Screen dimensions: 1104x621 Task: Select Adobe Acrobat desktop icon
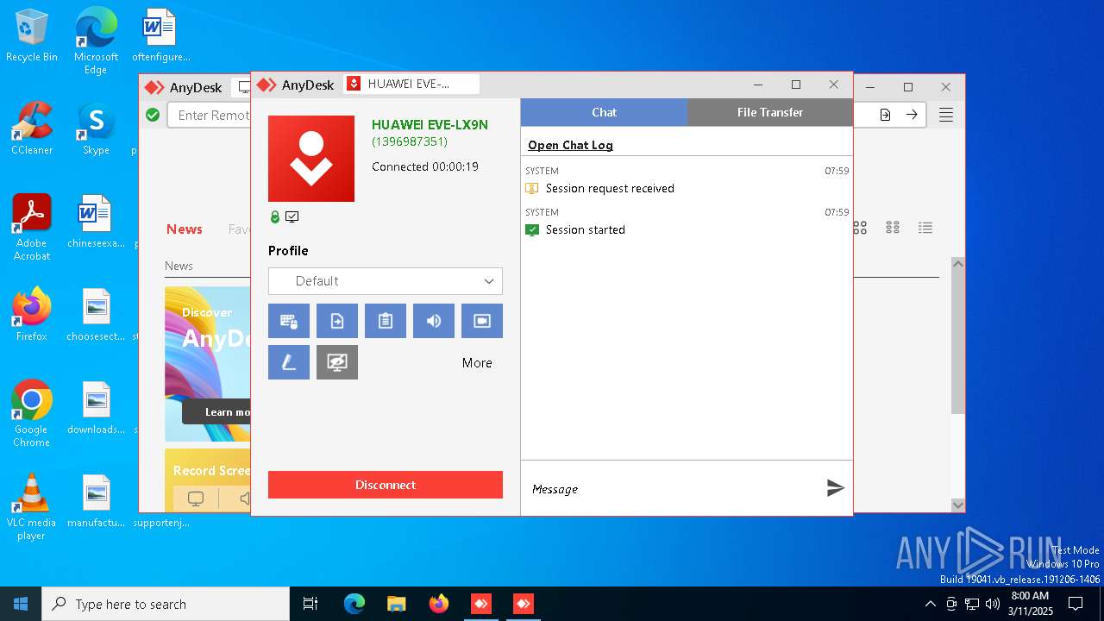pos(32,228)
